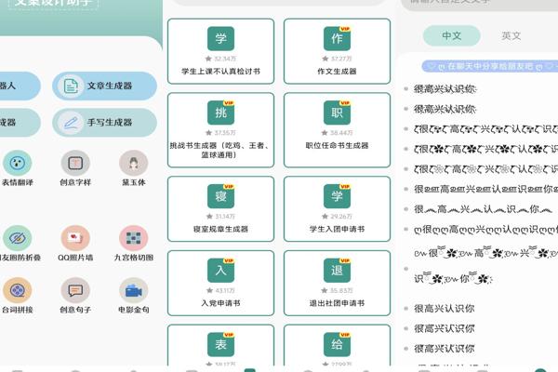The height and width of the screenshot is (372, 558).
Task: Tap the 给 template icon
Action: [x=337, y=344]
